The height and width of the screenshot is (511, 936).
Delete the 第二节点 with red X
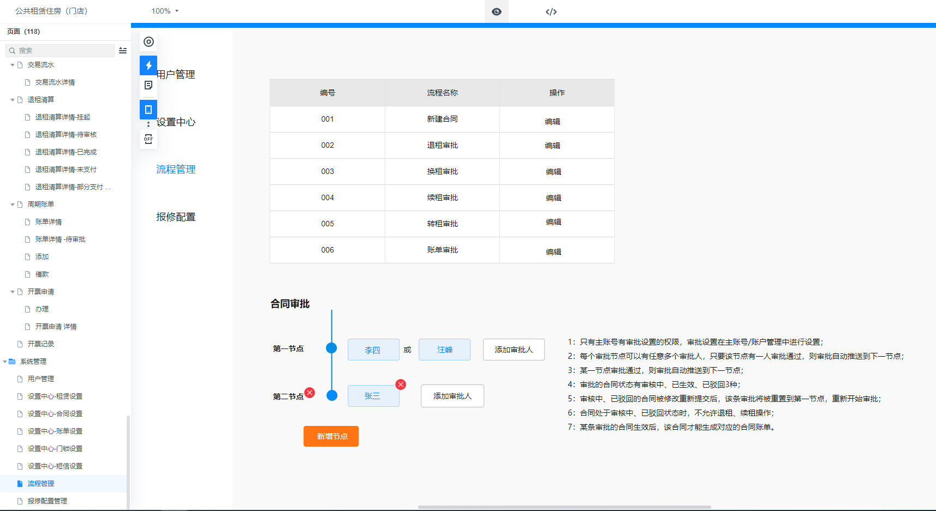pyautogui.click(x=309, y=392)
